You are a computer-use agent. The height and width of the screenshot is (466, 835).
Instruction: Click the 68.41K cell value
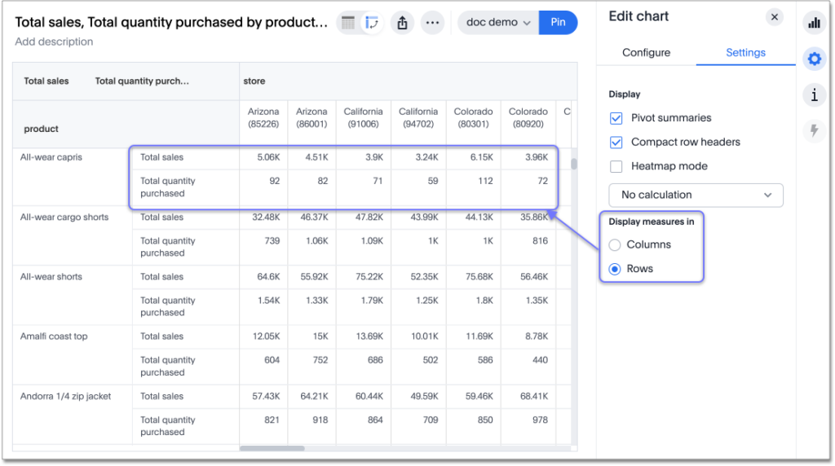pos(534,396)
